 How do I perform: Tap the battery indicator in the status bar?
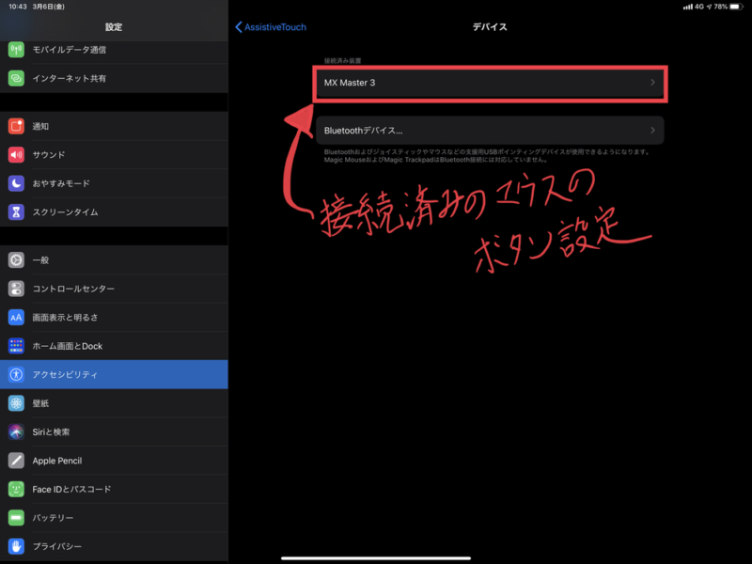pos(737,7)
